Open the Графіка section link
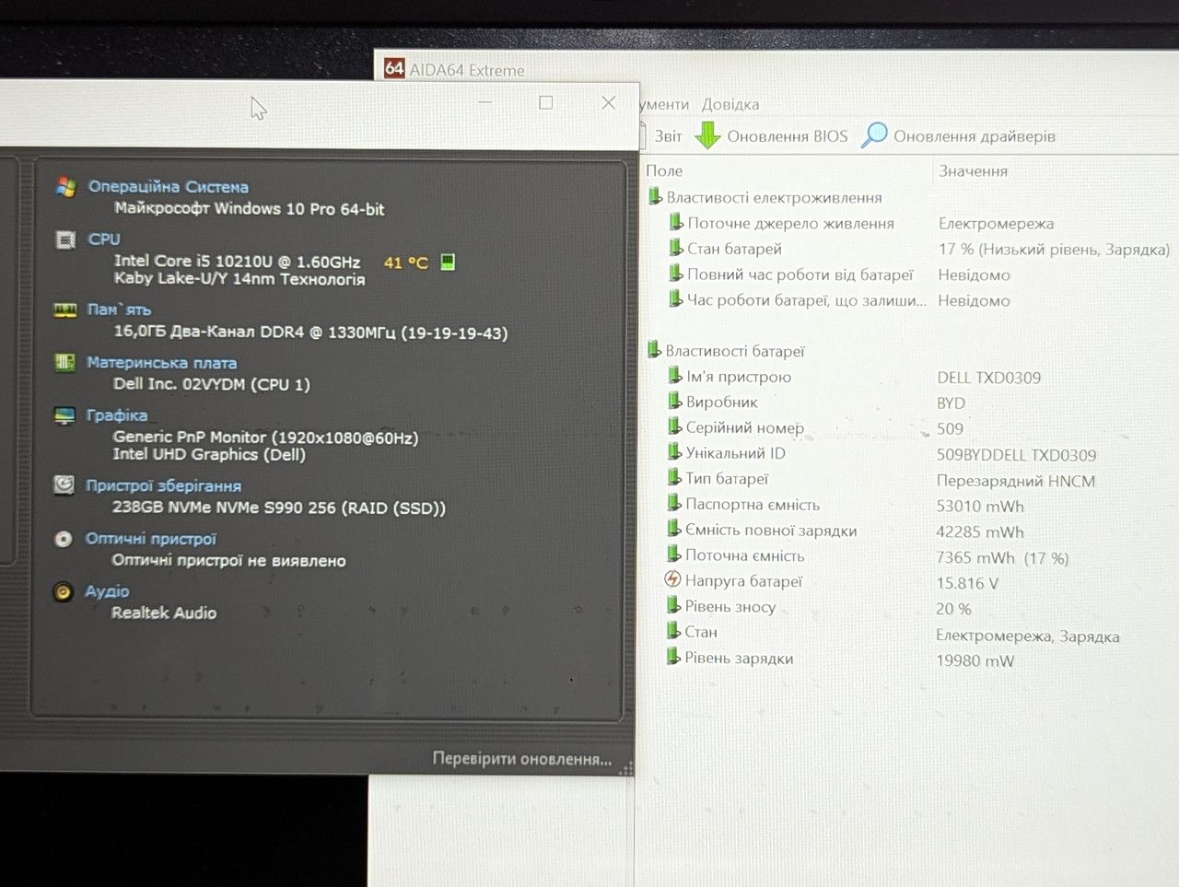This screenshot has width=1179, height=887. (116, 414)
